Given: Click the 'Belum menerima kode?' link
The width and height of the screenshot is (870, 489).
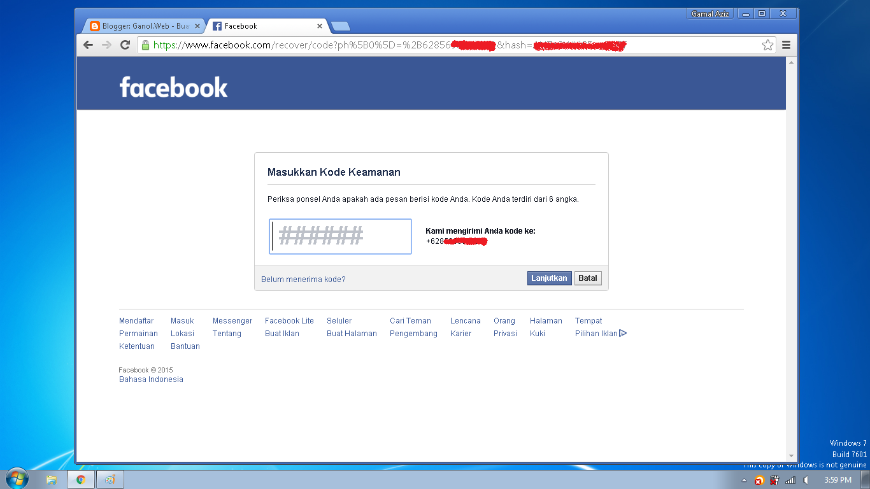Looking at the screenshot, I should coord(303,280).
